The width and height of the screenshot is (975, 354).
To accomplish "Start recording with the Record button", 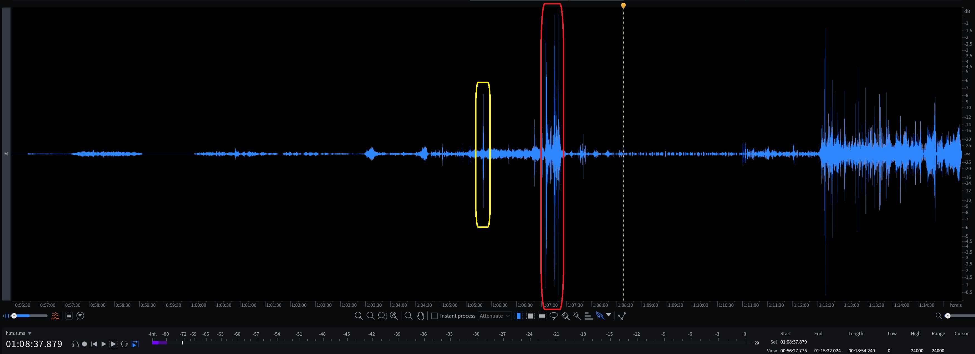I will [x=84, y=344].
